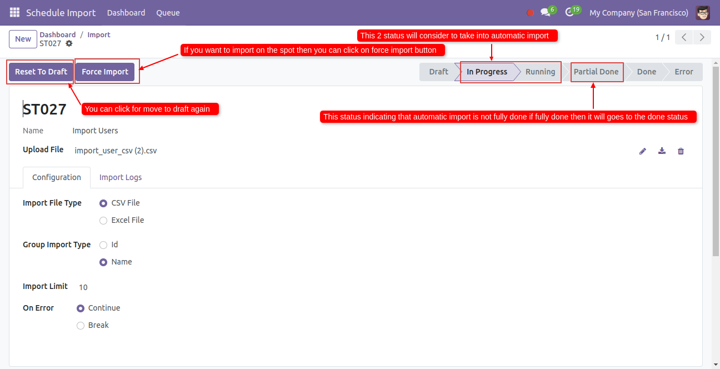The image size is (720, 369).
Task: Choose Id for Group Import Type
Action: click(x=103, y=245)
